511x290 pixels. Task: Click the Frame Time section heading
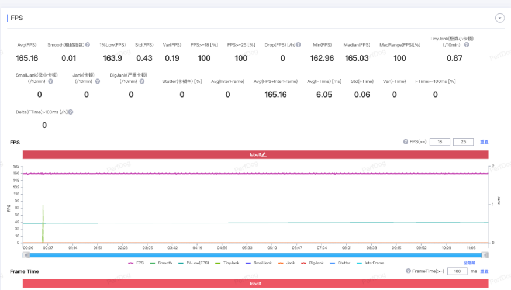click(25, 271)
